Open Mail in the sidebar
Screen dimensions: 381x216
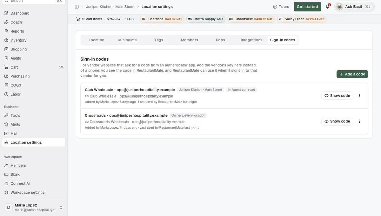click(34, 133)
